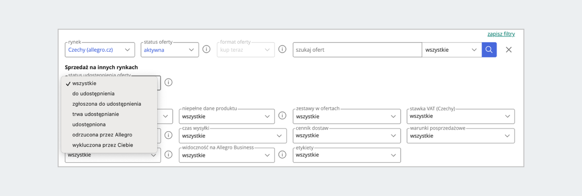The image size is (582, 196).
Task: Click the blue search magnifier button
Action: (489, 50)
